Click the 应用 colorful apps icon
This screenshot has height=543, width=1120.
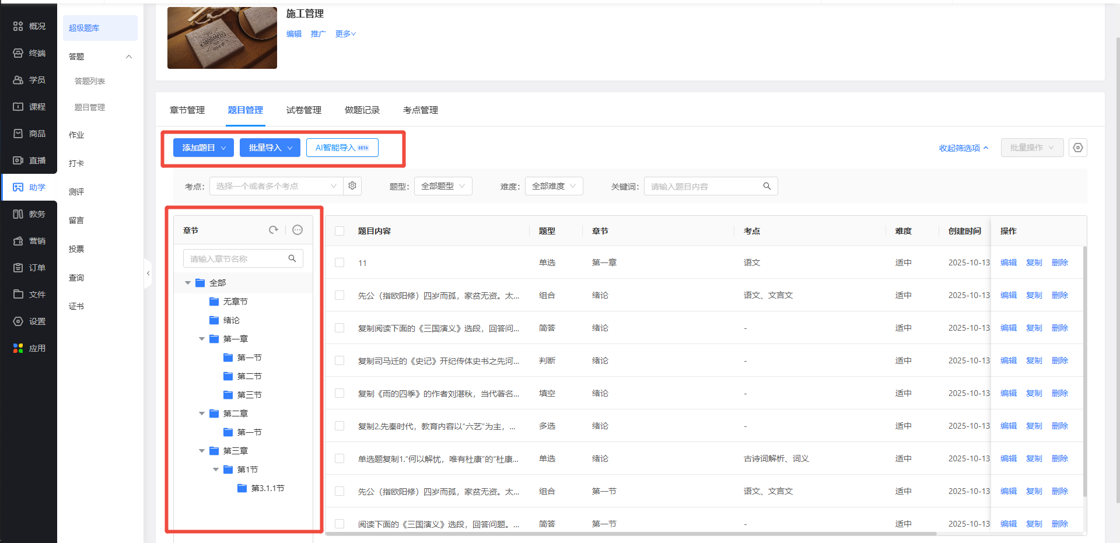click(x=18, y=348)
